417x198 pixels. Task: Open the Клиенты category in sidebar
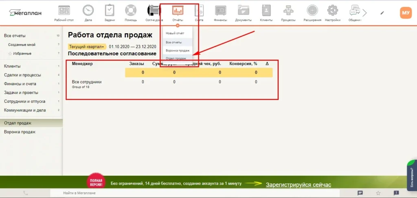coord(12,66)
